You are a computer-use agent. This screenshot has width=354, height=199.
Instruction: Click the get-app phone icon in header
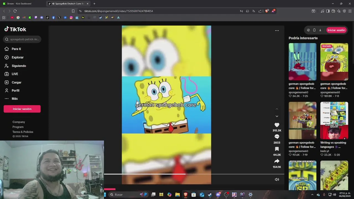314,30
